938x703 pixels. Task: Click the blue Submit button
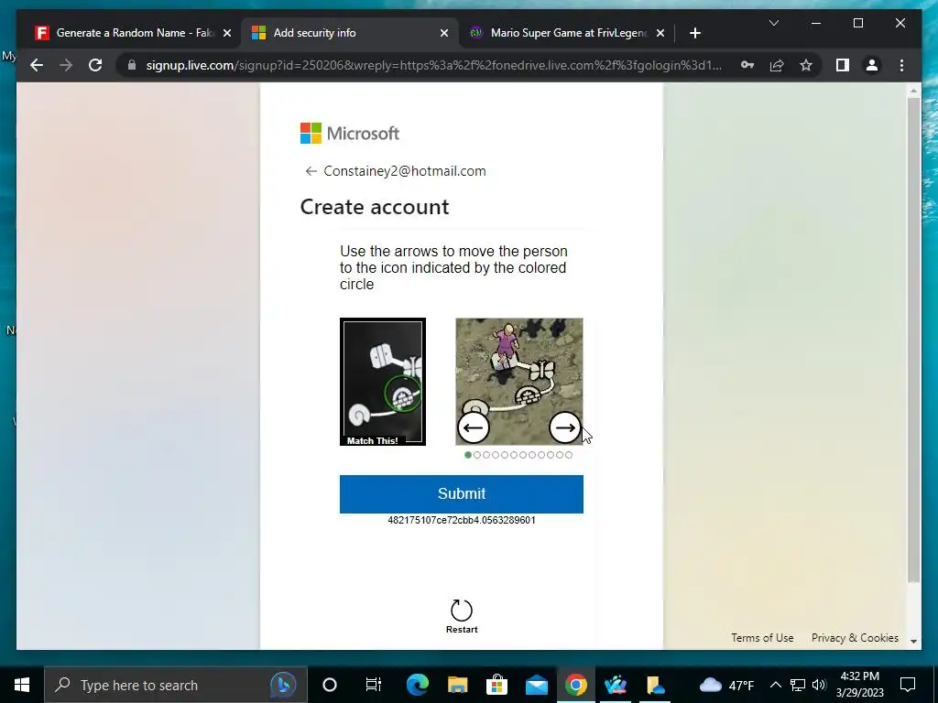pos(462,493)
